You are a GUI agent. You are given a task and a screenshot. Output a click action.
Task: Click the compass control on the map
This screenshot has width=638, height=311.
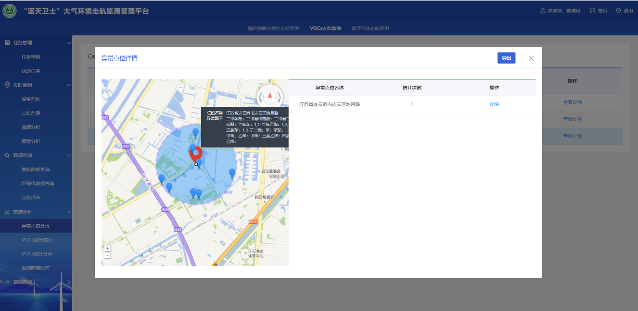point(270,96)
